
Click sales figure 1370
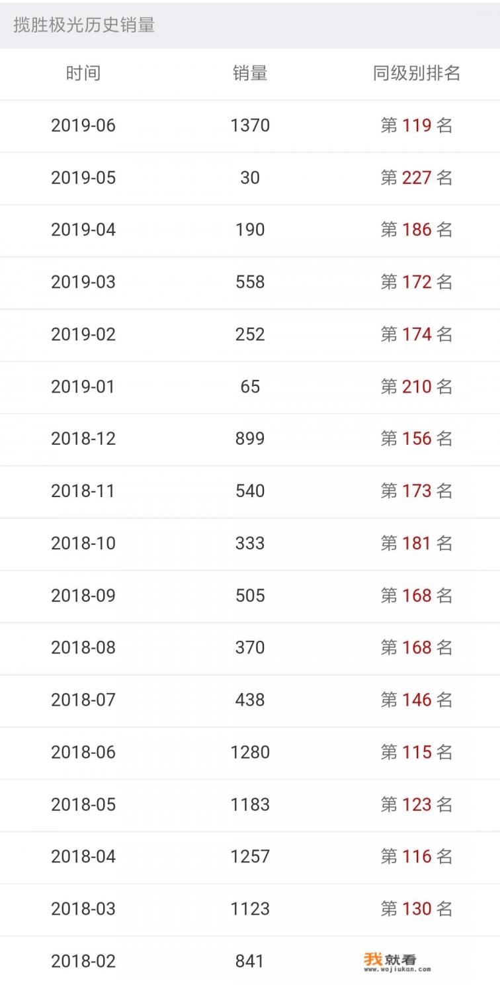[250, 125]
